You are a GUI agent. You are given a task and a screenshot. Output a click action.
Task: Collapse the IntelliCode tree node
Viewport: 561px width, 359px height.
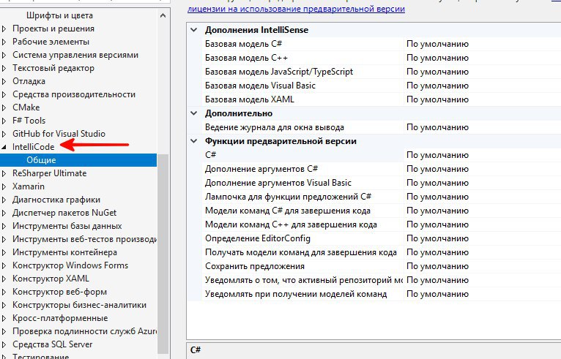(x=4, y=147)
